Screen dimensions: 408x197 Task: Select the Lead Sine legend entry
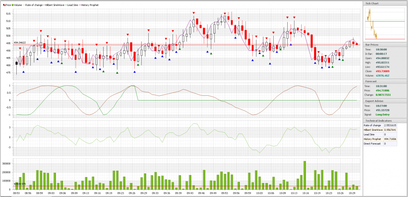point(70,5)
